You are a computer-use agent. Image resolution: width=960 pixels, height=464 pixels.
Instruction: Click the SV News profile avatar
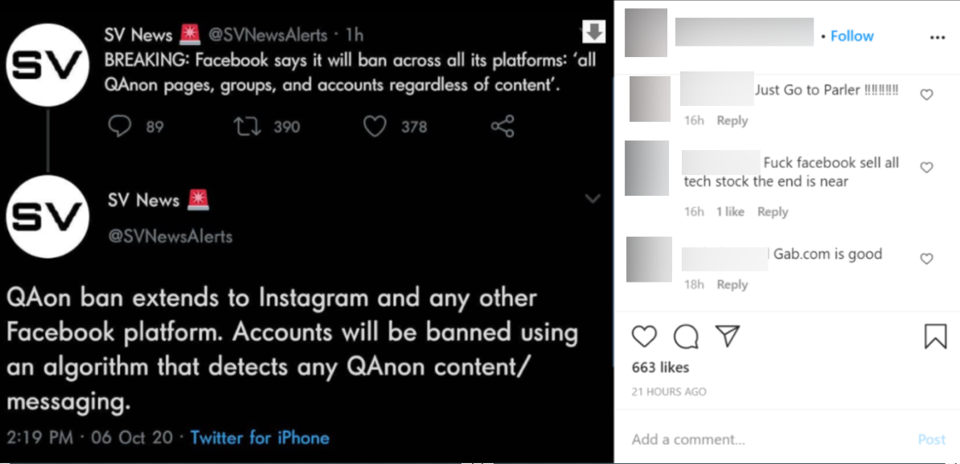[x=47, y=64]
